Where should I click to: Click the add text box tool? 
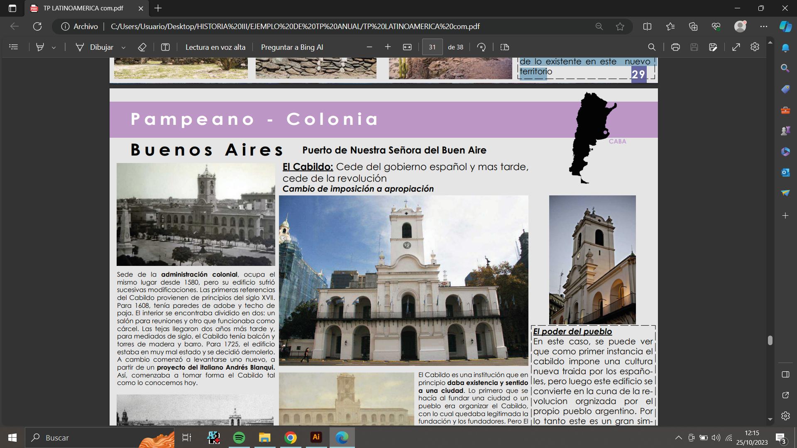165,47
